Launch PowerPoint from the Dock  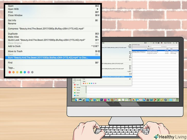coord(155,100)
